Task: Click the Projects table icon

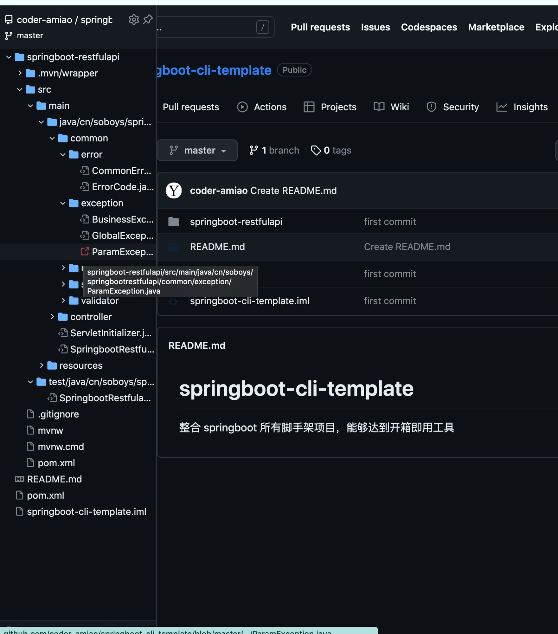Action: pos(309,107)
